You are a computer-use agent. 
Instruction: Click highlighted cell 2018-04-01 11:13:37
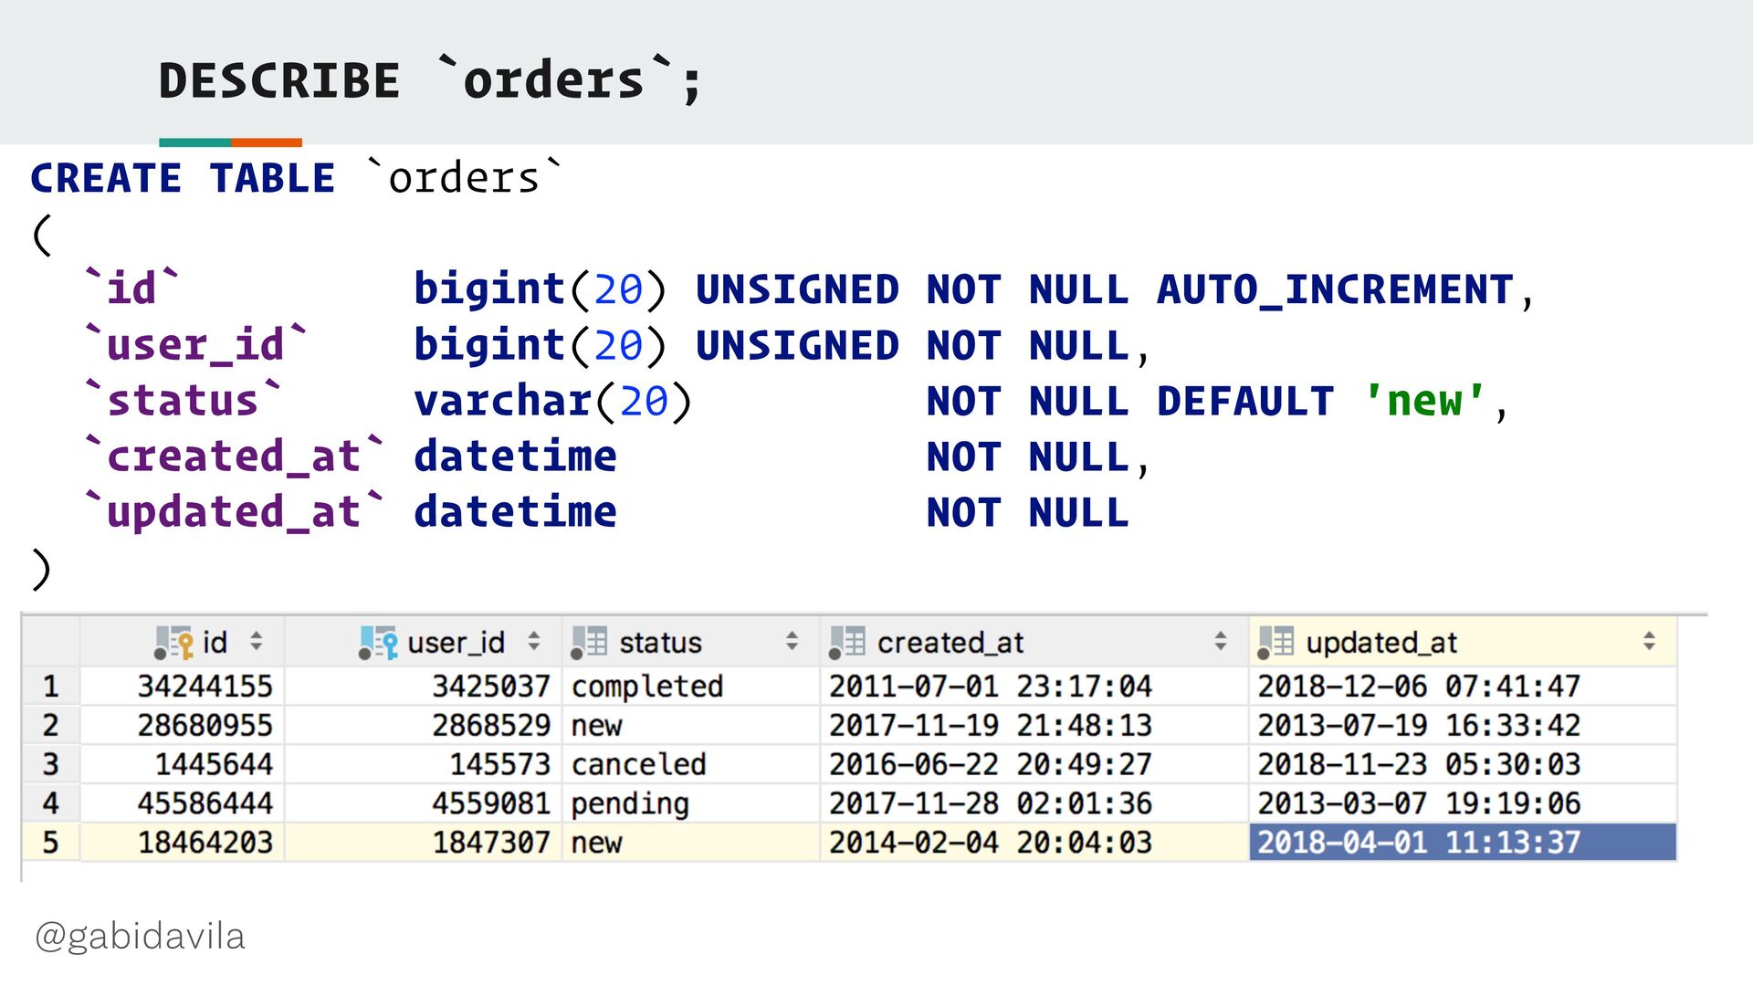pyautogui.click(x=1463, y=843)
